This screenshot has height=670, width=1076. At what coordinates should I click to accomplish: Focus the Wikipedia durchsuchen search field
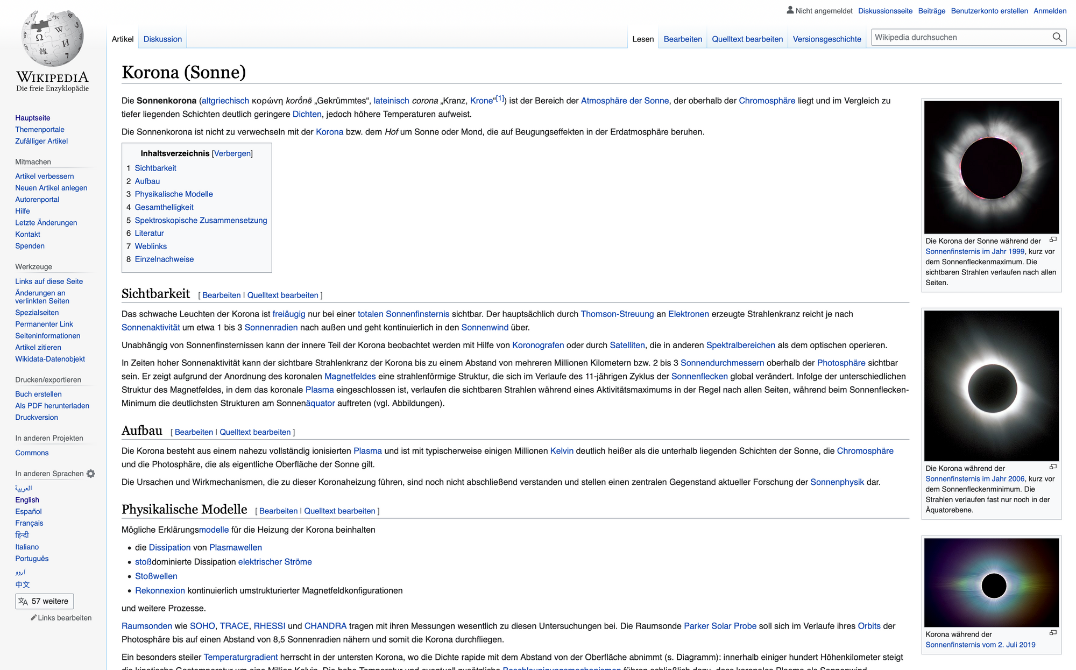pyautogui.click(x=961, y=37)
